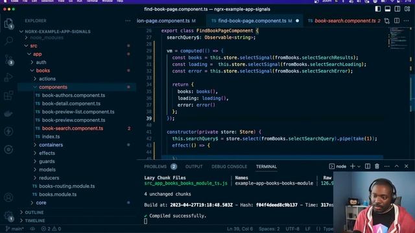Open editor more actions ellipsis
415x233 pixels.
(407, 21)
